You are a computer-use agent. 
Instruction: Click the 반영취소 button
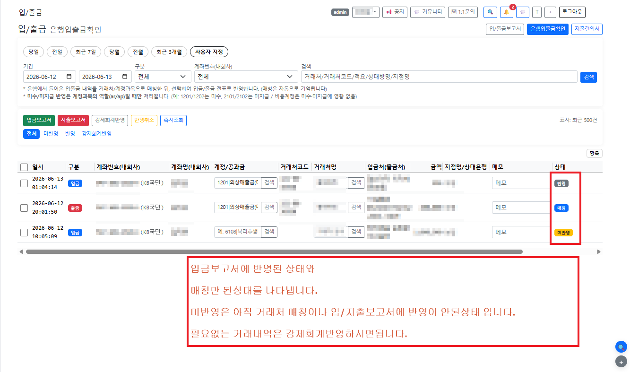(144, 120)
